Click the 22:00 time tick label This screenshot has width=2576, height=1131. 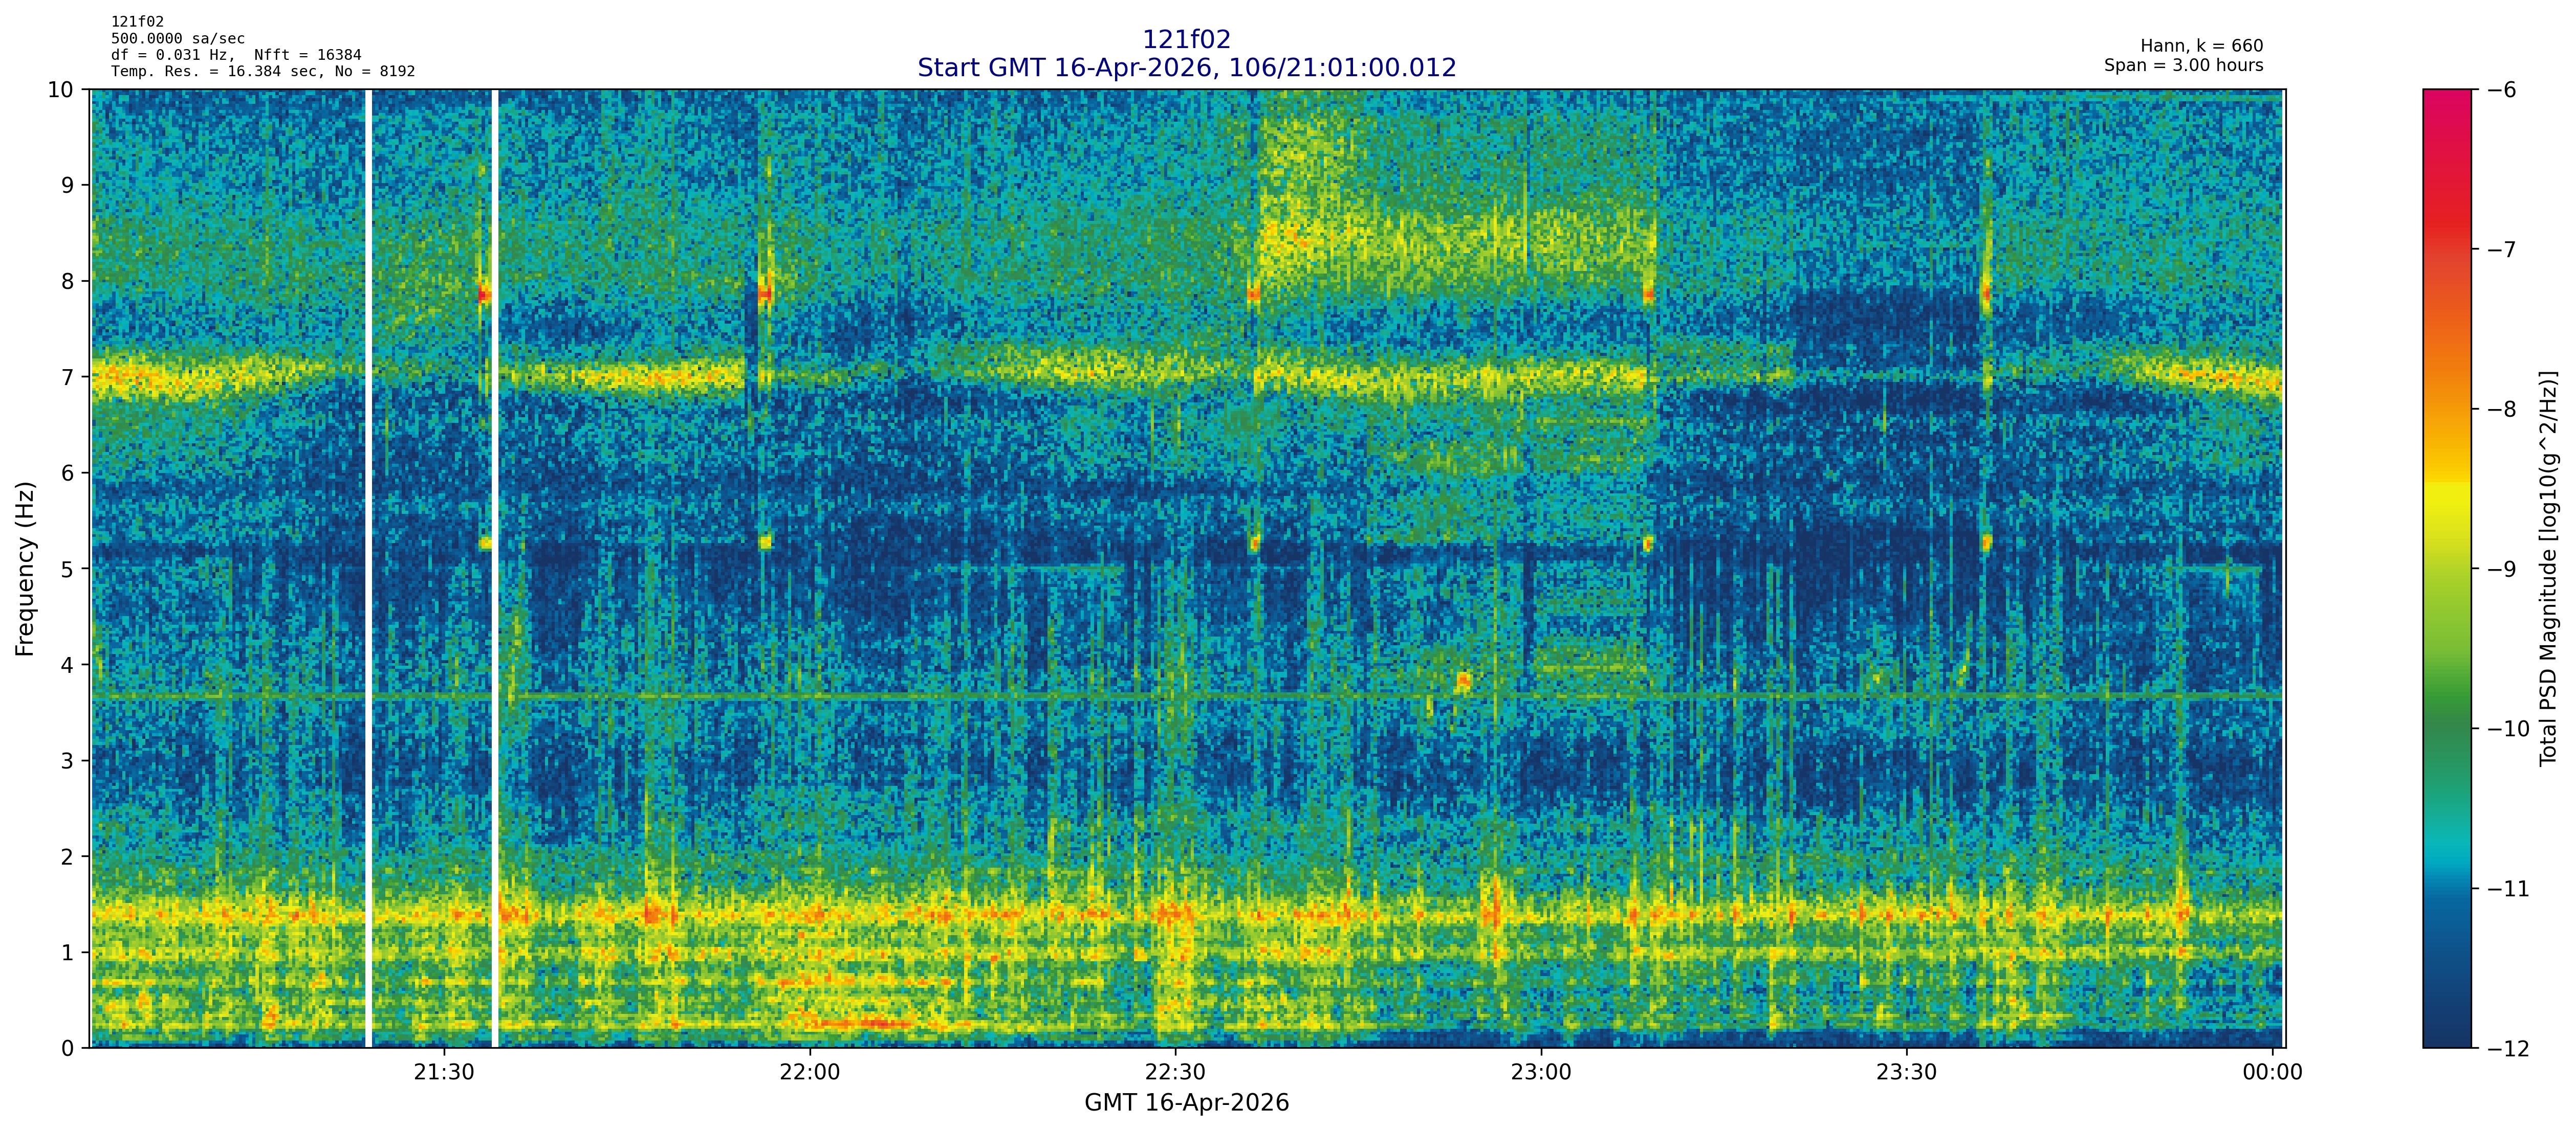point(809,1073)
